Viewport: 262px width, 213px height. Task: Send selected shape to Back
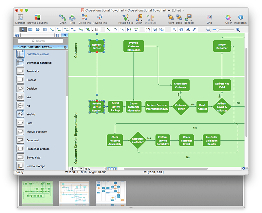pyautogui.click(x=178, y=18)
